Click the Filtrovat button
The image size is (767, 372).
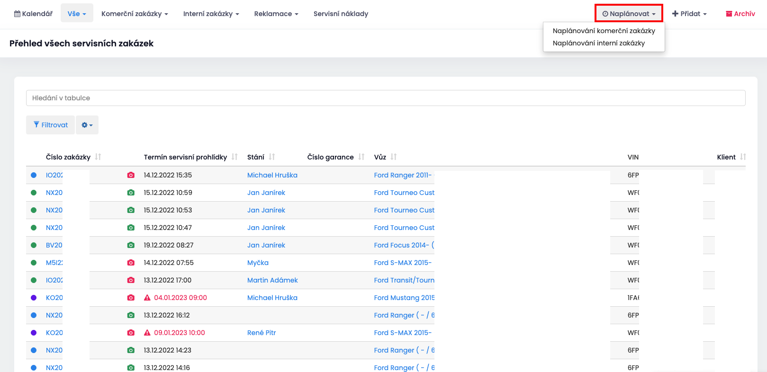point(51,125)
